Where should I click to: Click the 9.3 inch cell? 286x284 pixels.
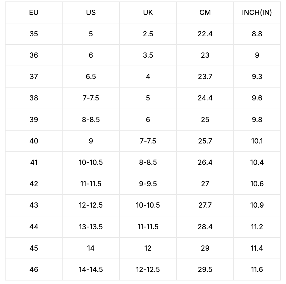tap(257, 77)
